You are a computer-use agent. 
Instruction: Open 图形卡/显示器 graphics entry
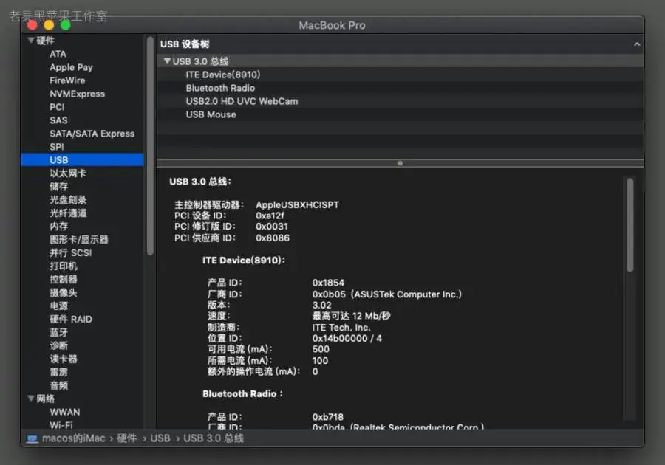pyautogui.click(x=79, y=239)
